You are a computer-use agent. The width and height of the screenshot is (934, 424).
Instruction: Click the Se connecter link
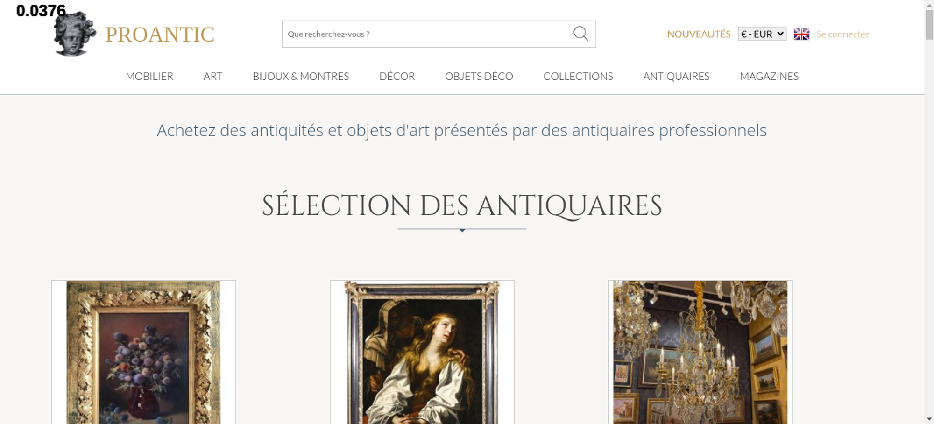pos(842,34)
